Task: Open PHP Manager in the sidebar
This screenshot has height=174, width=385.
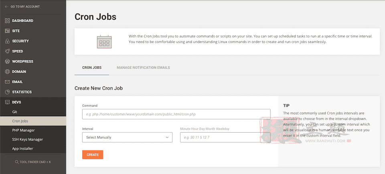Action: [23, 130]
